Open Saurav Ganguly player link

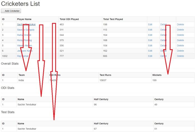26,30
